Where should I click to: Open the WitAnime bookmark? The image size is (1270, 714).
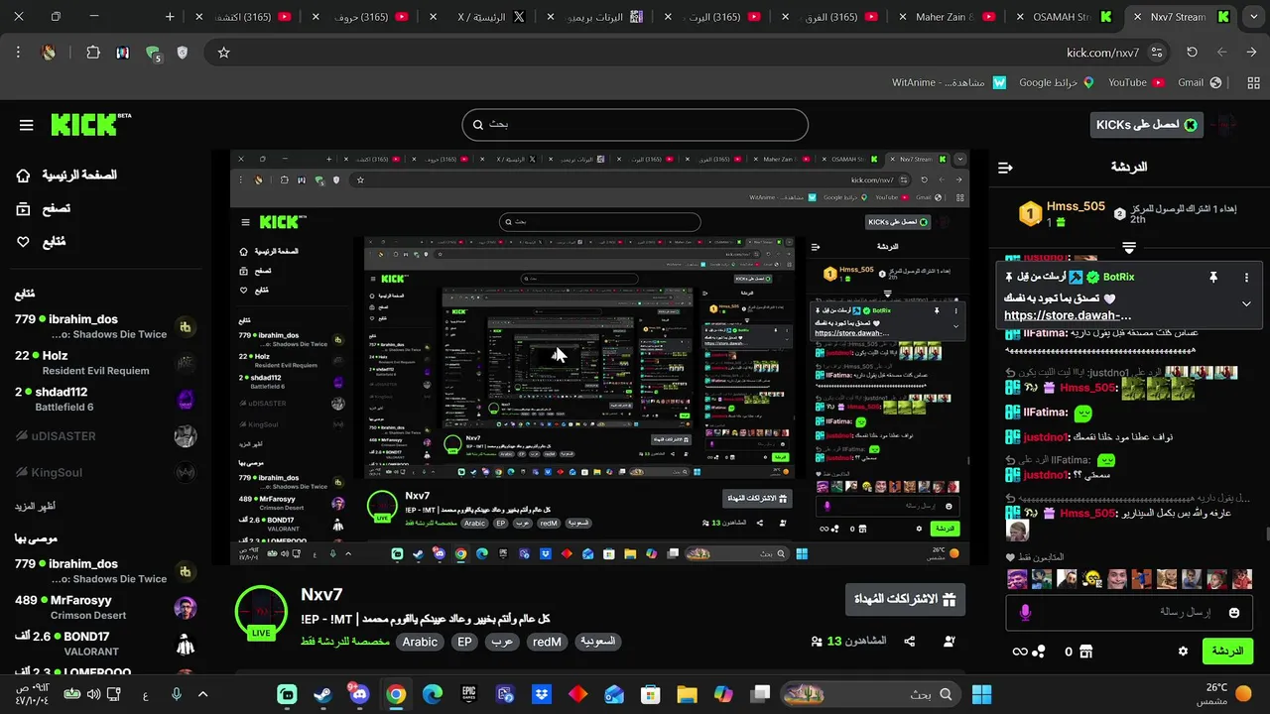tap(950, 83)
